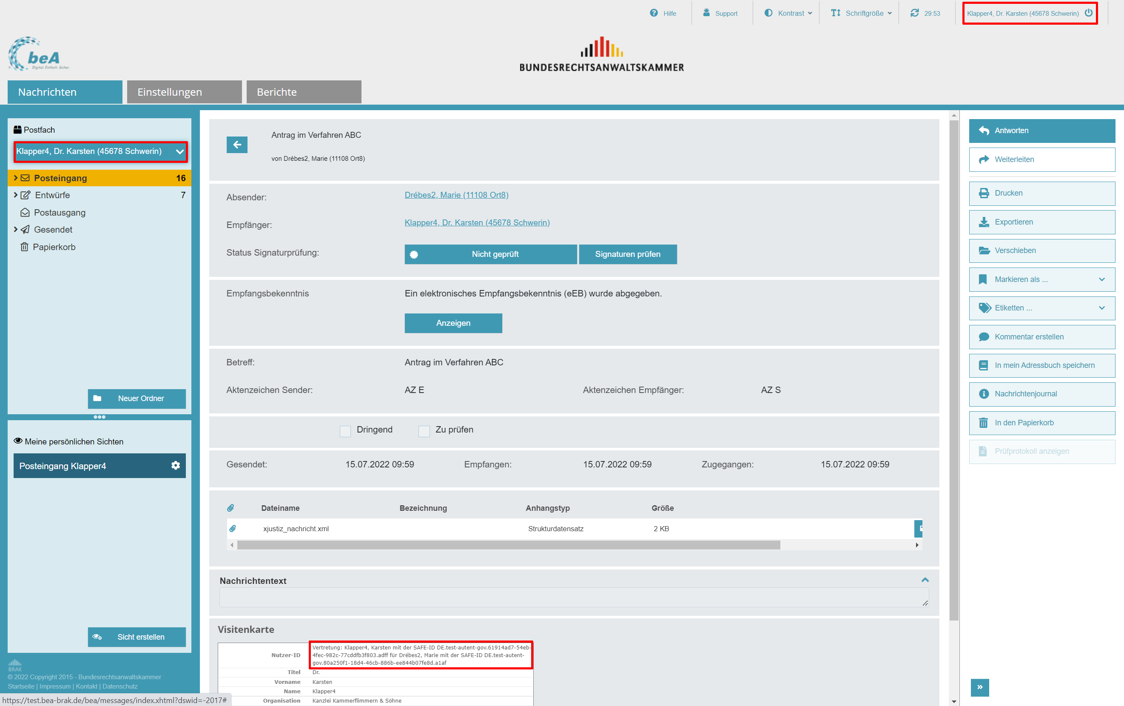Click the back arrow icon beside subject

pyautogui.click(x=236, y=145)
